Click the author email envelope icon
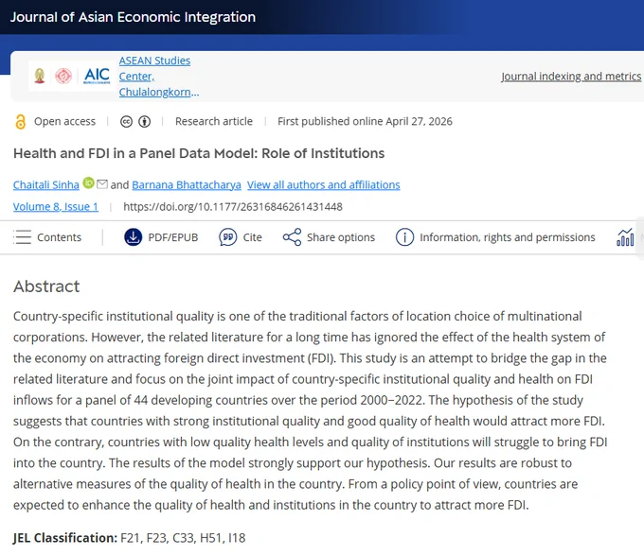The height and width of the screenshot is (555, 644). point(102,184)
